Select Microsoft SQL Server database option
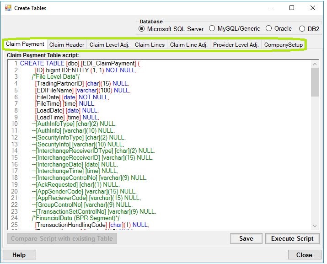The width and height of the screenshot is (327, 264). pos(171,29)
